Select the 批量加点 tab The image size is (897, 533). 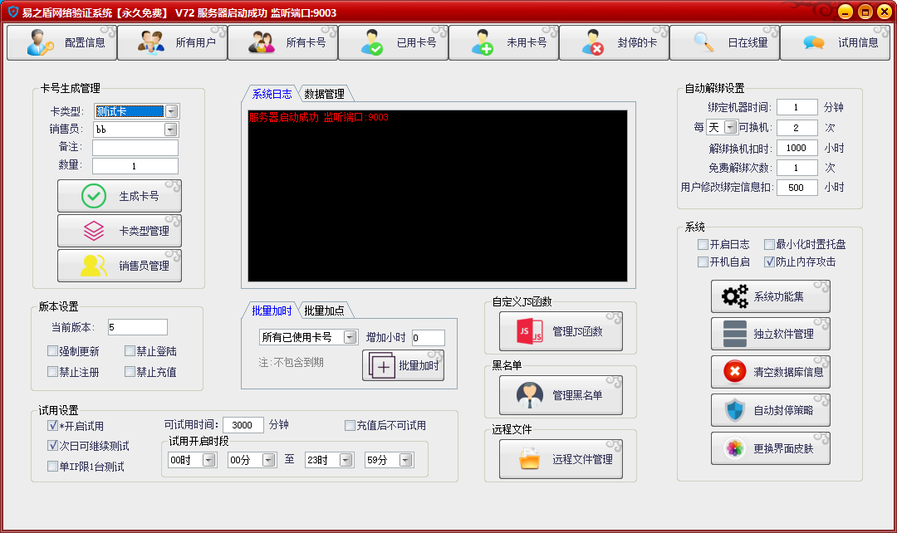(326, 311)
